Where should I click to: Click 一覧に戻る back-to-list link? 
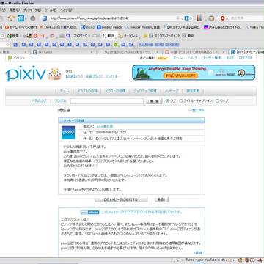pos(197,110)
